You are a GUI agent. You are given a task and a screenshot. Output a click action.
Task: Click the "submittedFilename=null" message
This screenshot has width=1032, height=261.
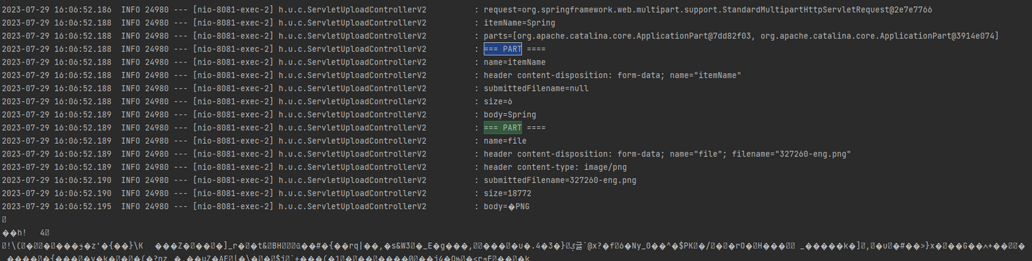pyautogui.click(x=536, y=88)
